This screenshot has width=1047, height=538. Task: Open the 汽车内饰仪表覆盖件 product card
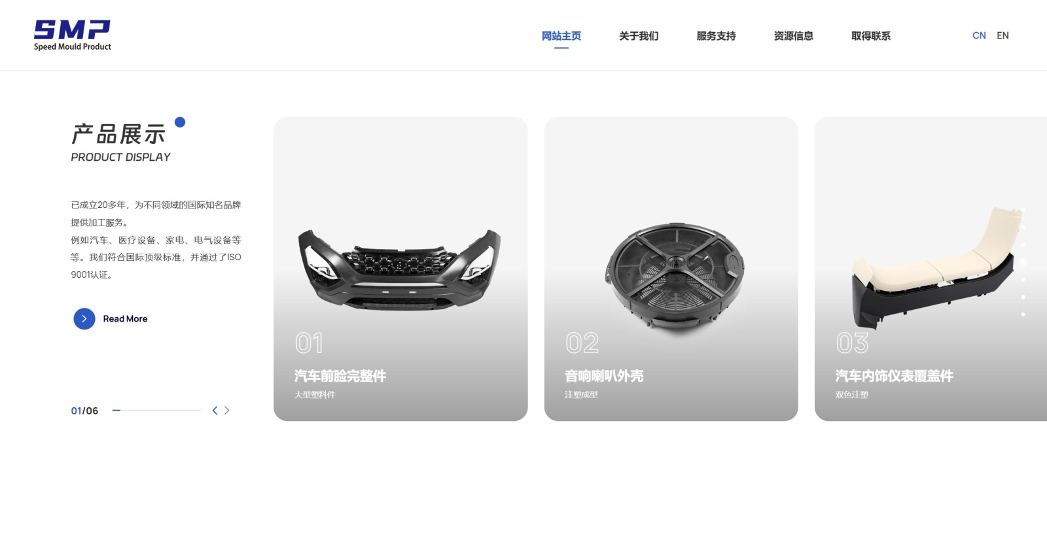[931, 269]
